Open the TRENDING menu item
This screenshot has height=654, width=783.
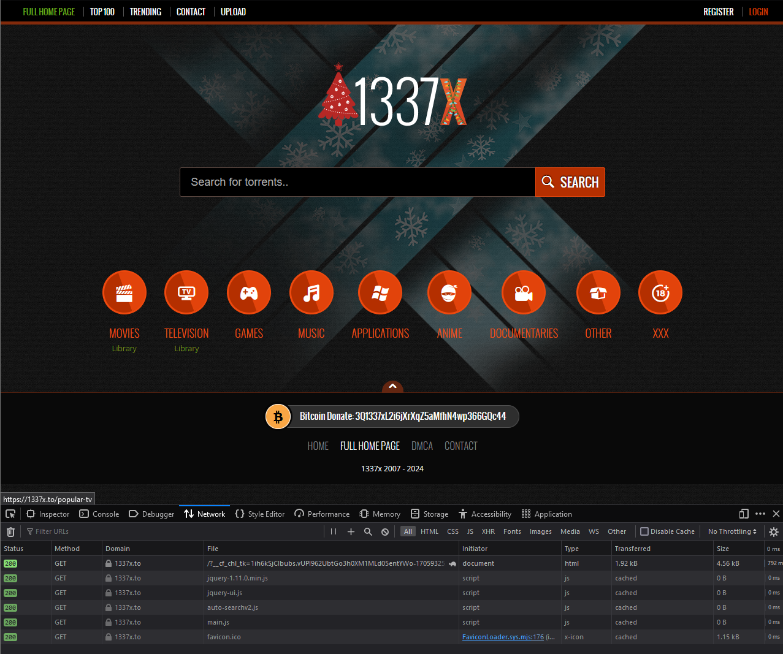tap(145, 11)
